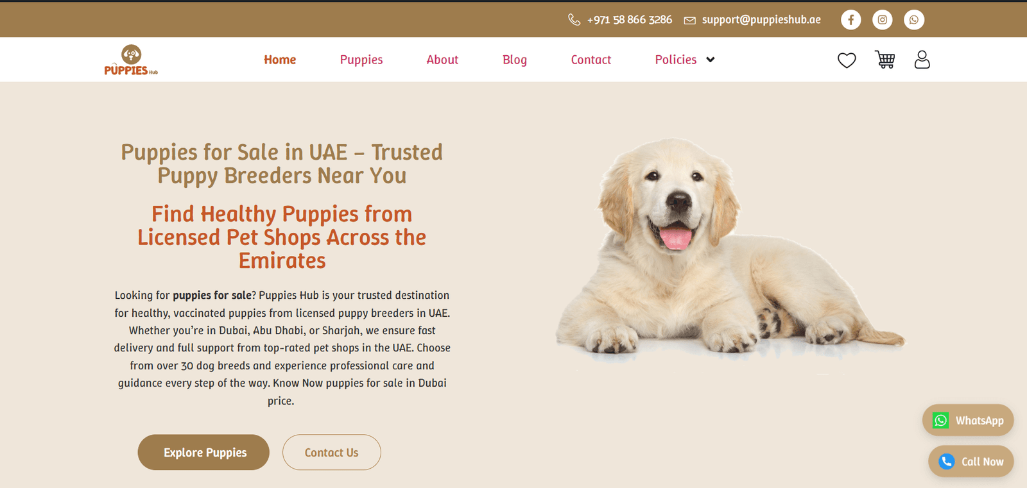Viewport: 1027px width, 488px height.
Task: Open the Facebook social icon
Action: 850,20
